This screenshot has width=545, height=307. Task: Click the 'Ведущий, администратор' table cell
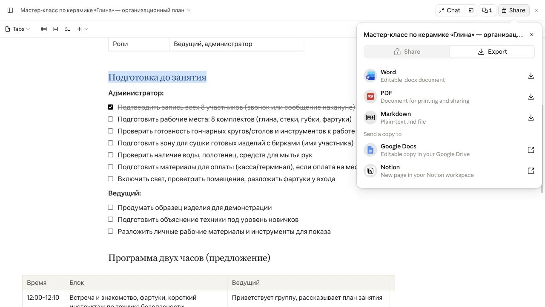(236, 44)
